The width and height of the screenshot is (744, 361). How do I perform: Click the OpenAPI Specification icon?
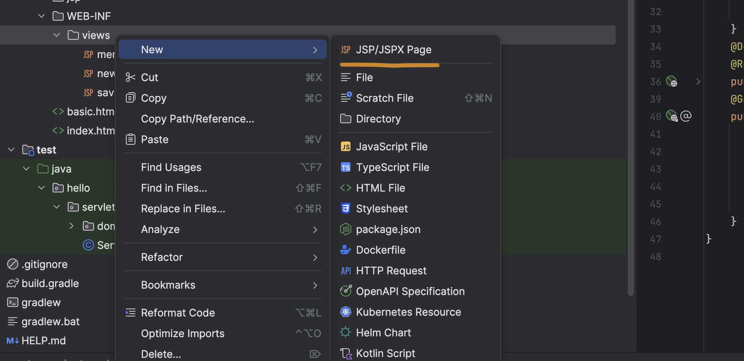[x=346, y=291]
